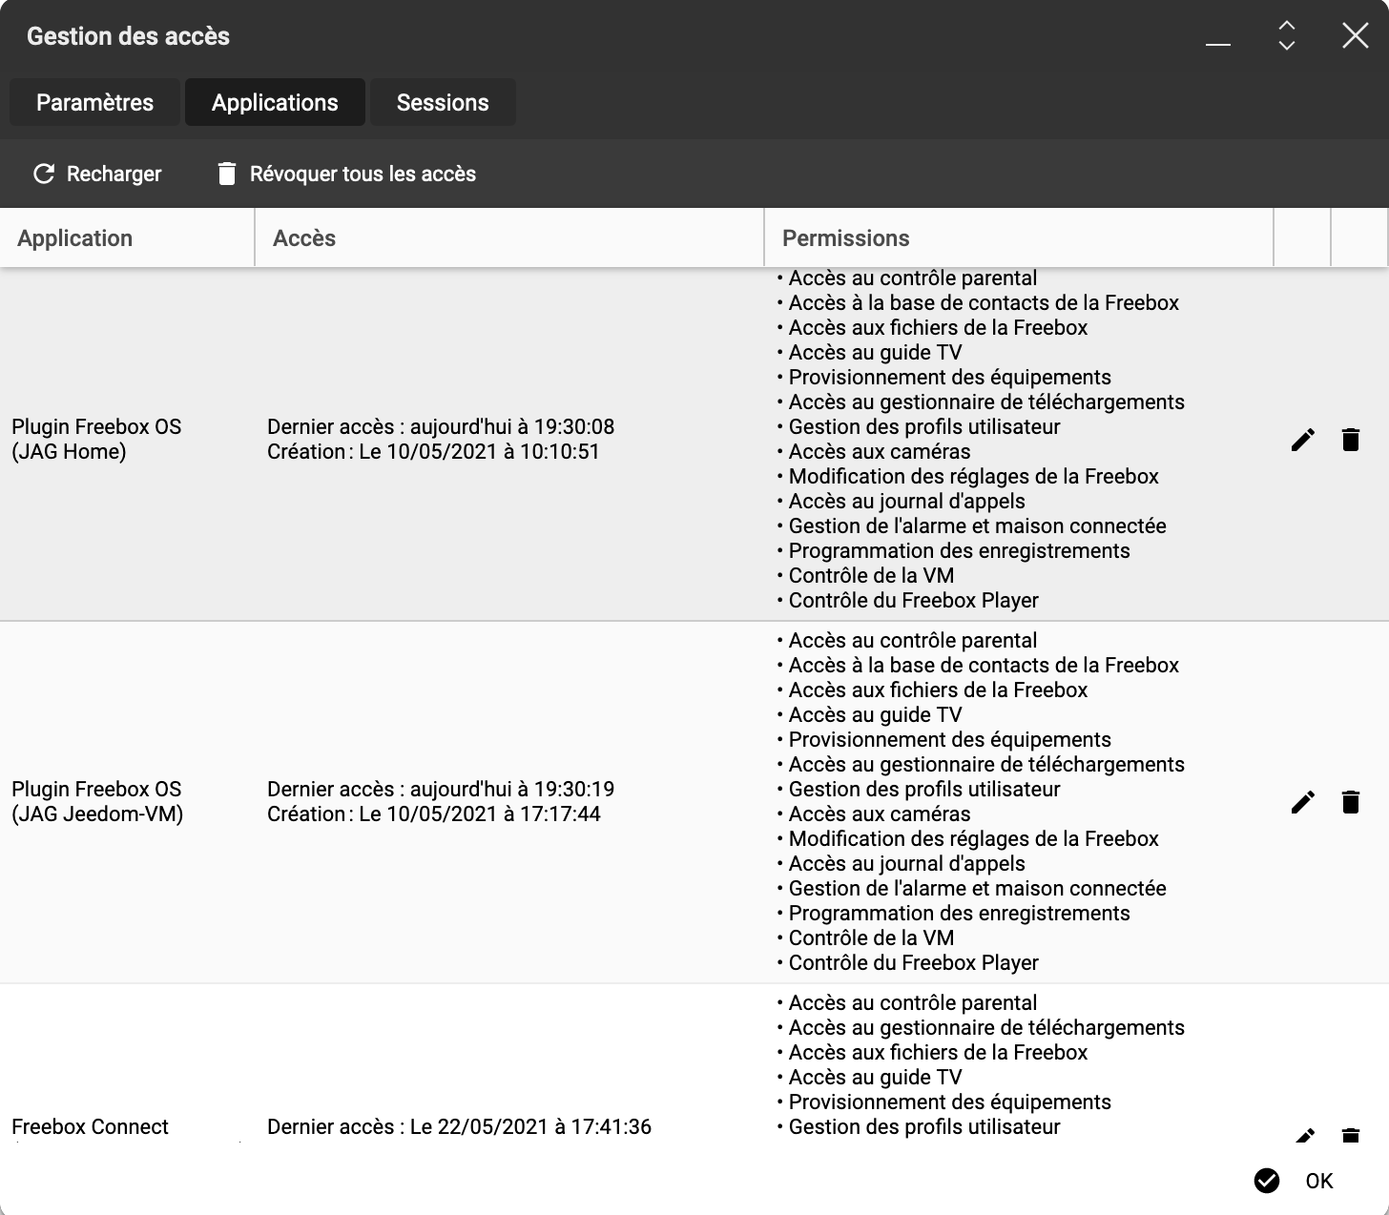Click the Accès column header
This screenshot has height=1215, width=1389.
(509, 238)
